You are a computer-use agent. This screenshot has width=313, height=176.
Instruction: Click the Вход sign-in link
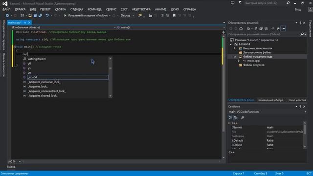point(298,9)
